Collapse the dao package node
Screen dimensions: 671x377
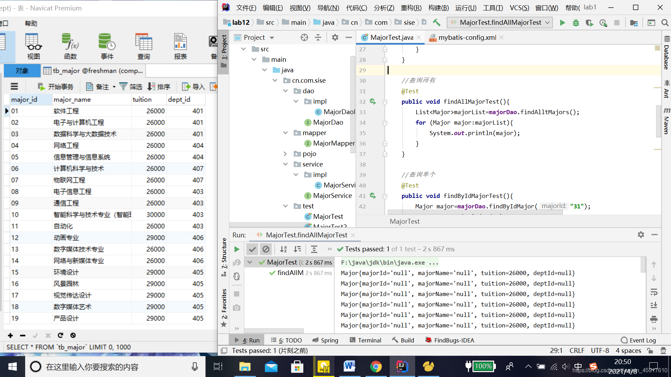285,91
